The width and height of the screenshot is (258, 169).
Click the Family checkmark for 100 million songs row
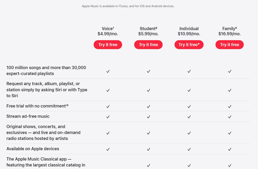tap(229, 71)
